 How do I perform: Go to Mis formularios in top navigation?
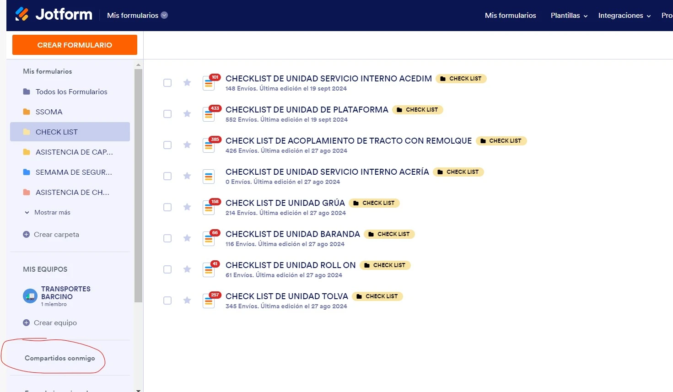pyautogui.click(x=510, y=16)
